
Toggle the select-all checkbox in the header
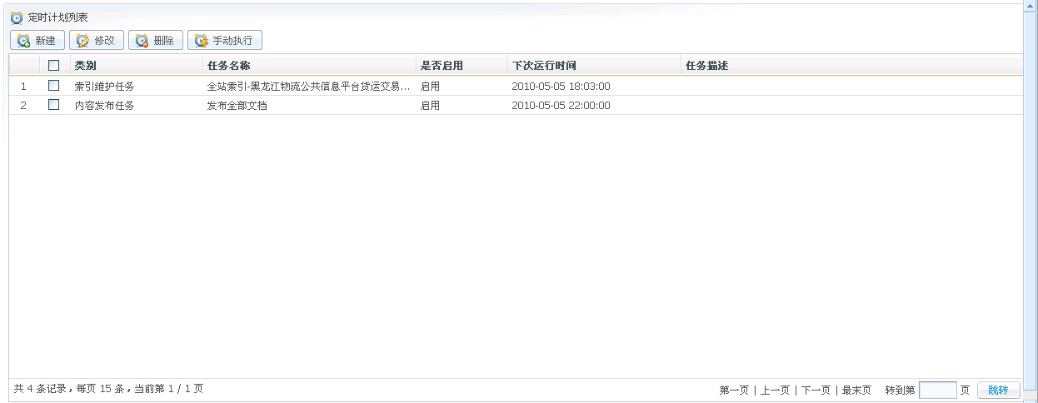pos(54,65)
